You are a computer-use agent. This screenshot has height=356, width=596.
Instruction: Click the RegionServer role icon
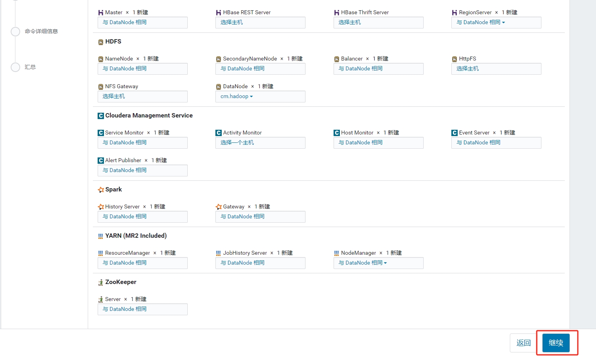[x=455, y=13]
